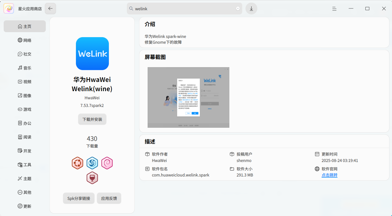Click the Spark Store logo icon
This screenshot has height=216, width=392.
coord(9,8)
